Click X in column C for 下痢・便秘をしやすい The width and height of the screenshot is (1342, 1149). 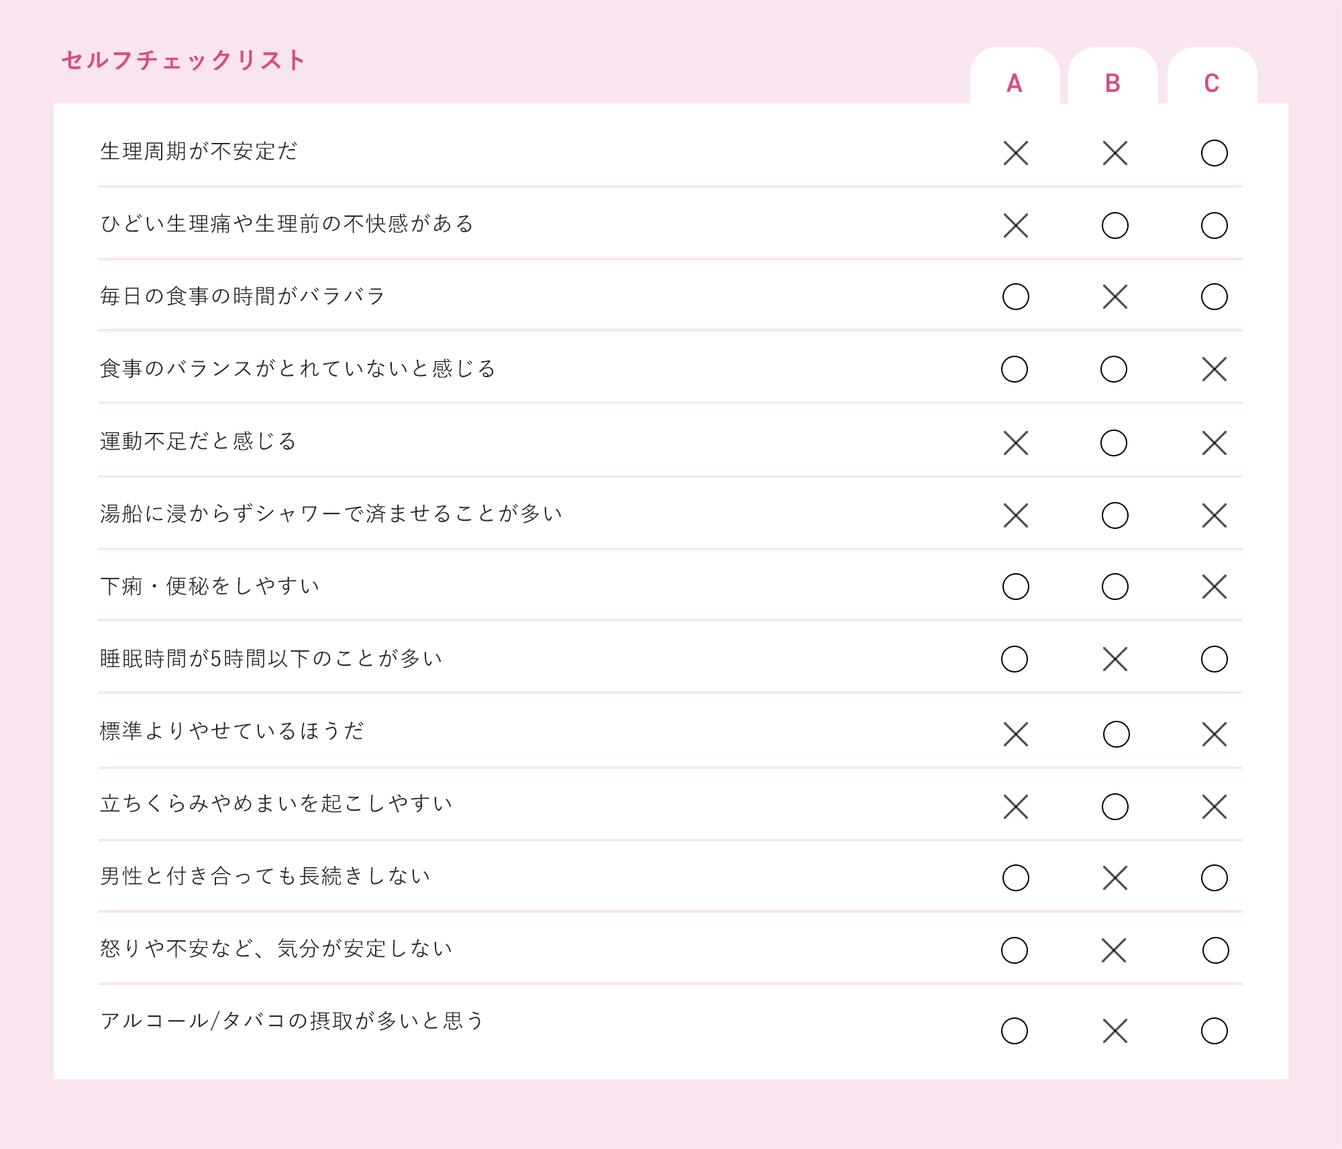pyautogui.click(x=1215, y=587)
